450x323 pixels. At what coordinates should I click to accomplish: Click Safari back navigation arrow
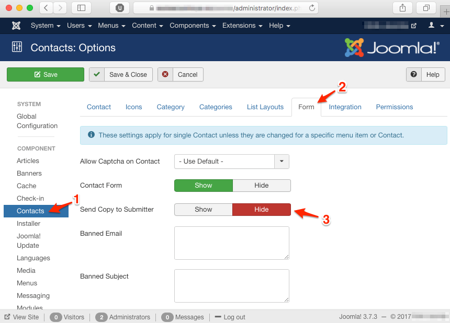pos(46,8)
